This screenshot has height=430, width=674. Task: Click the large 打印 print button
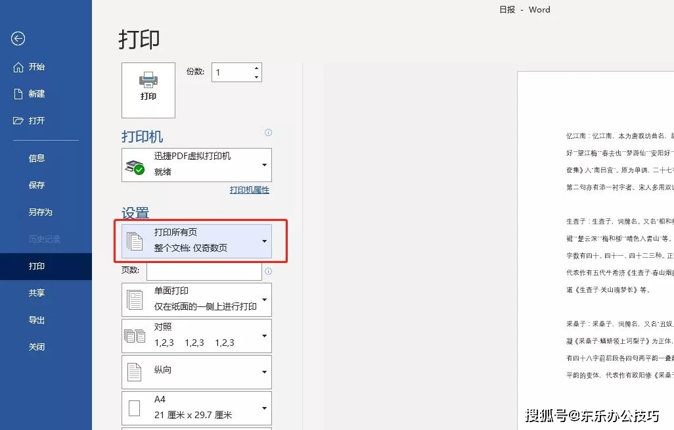tap(148, 90)
